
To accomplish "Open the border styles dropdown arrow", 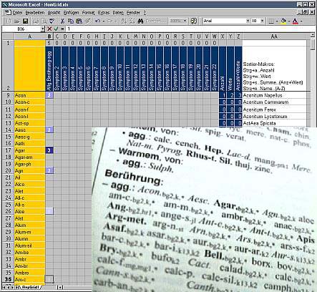I will coord(277,21).
